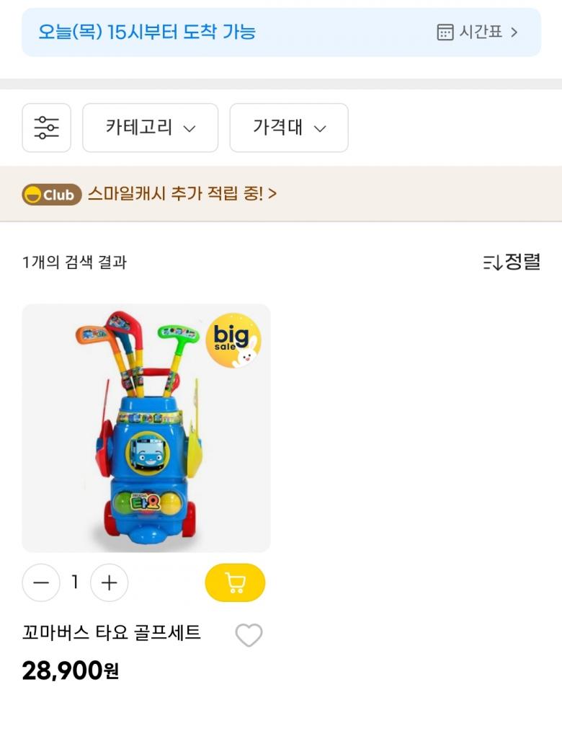Expand the 카테고리 dropdown
Image resolution: width=562 pixels, height=731 pixels.
150,128
